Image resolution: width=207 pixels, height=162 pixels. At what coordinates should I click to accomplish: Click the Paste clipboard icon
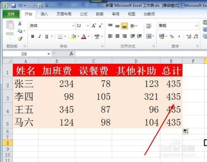[10, 25]
